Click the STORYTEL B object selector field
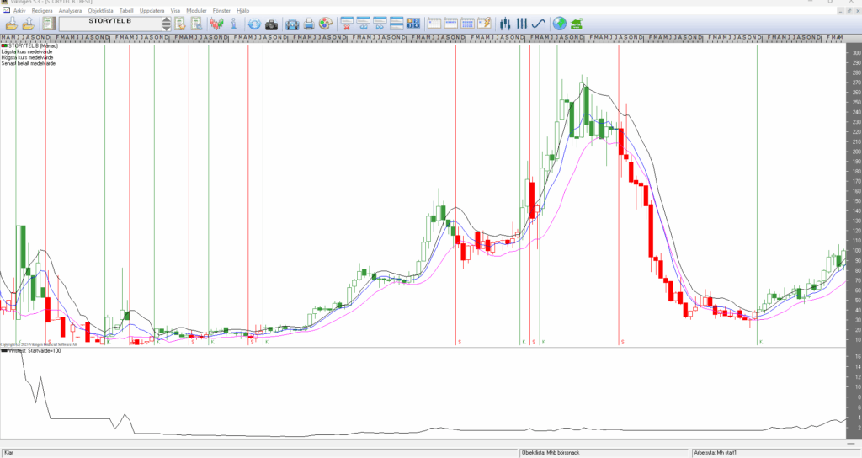 point(110,24)
